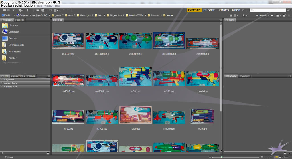Switch to the Keywords panel tab
The width and height of the screenshot is (292, 159).
[x=245, y=76]
